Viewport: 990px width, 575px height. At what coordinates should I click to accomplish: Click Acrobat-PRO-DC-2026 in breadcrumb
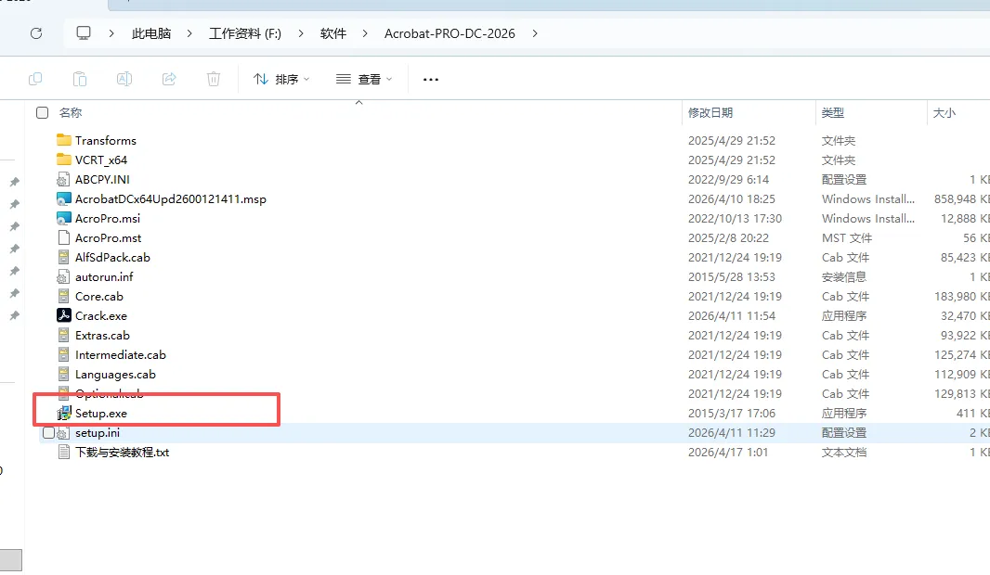click(x=449, y=33)
